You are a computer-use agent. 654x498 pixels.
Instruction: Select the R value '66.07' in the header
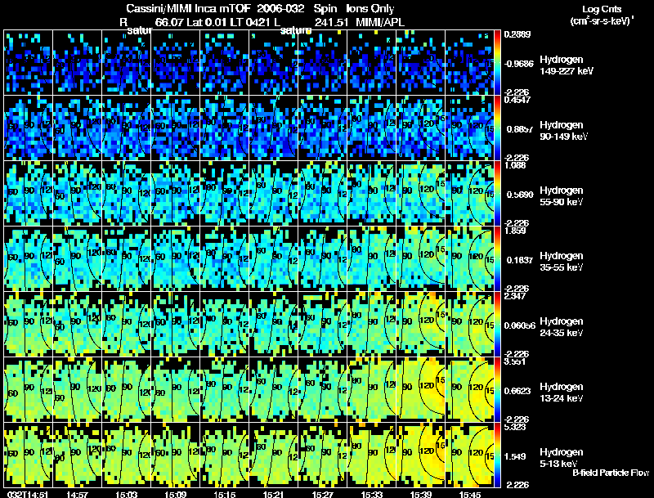click(169, 22)
